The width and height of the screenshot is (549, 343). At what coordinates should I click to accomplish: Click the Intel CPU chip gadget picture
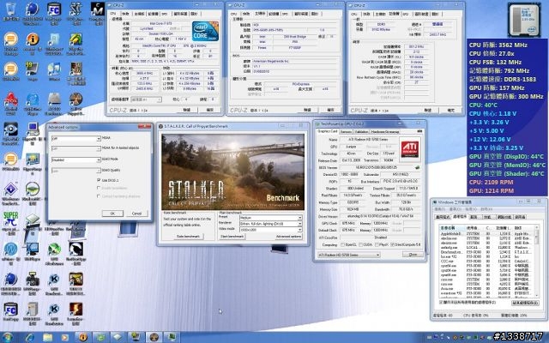tap(524, 20)
